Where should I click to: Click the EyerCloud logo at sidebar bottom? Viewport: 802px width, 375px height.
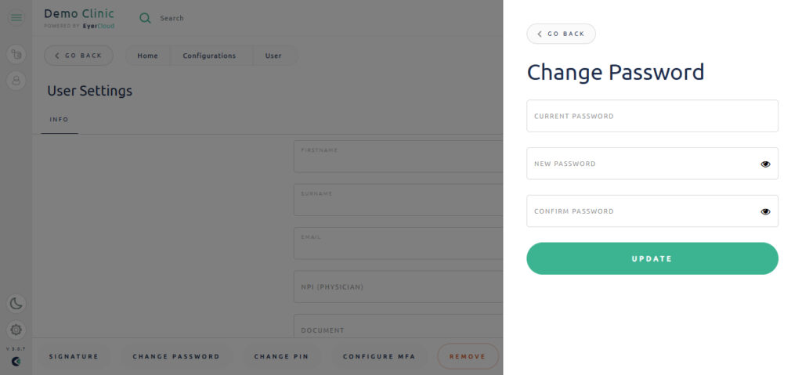16,361
